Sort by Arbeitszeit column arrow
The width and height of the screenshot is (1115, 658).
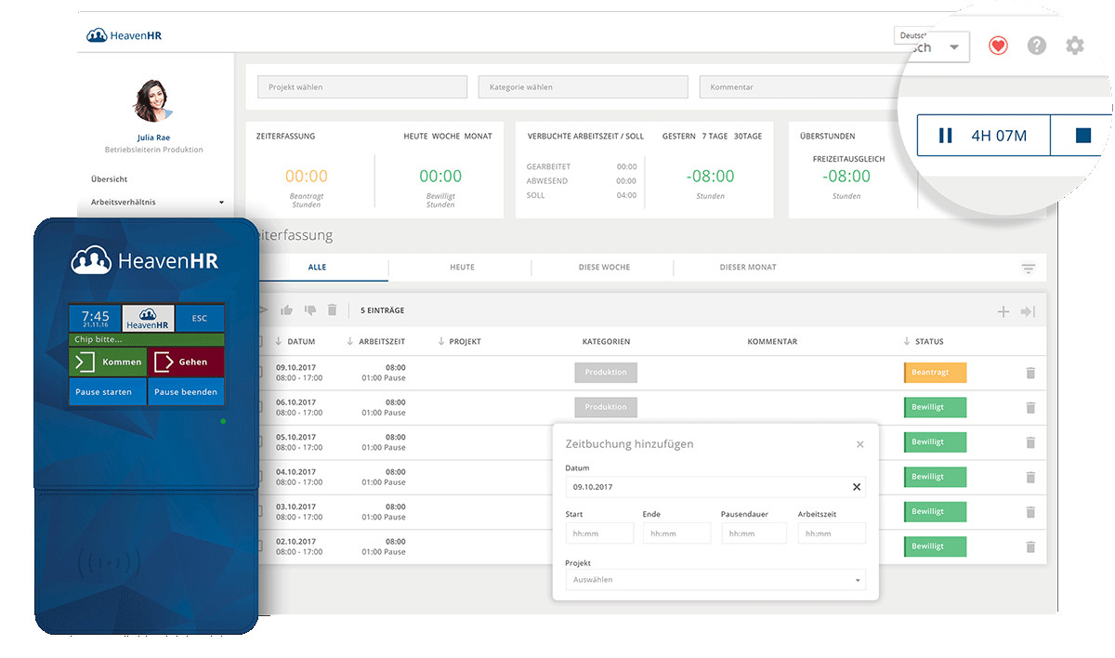[x=349, y=341]
